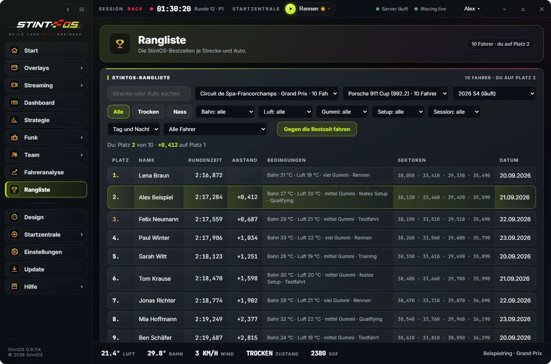Screen dimensions: 551x364
Task: Click the Start home icon in sidebar
Action: [x=15, y=51]
